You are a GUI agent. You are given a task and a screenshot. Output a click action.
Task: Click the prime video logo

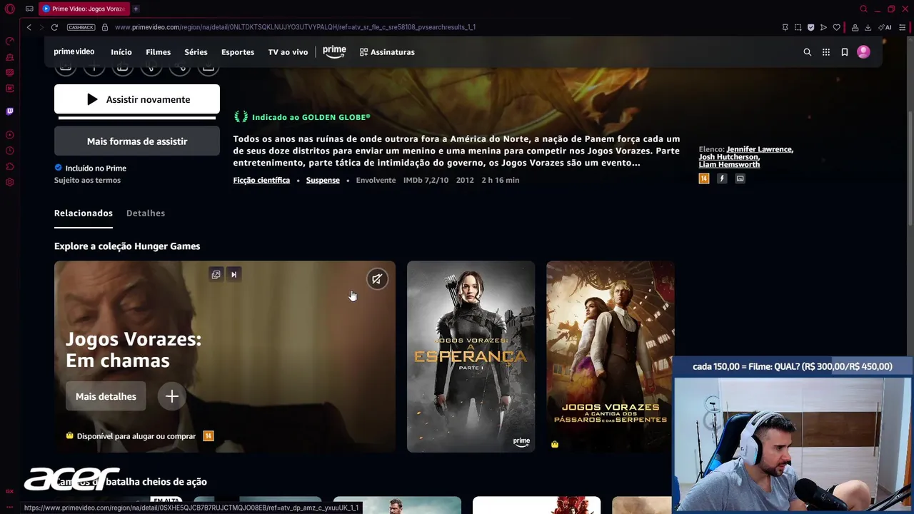(x=74, y=52)
